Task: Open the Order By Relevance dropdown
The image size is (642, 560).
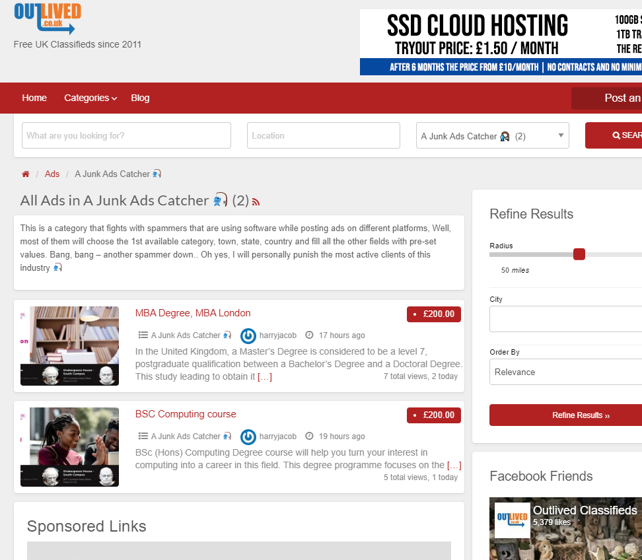Action: click(x=565, y=372)
